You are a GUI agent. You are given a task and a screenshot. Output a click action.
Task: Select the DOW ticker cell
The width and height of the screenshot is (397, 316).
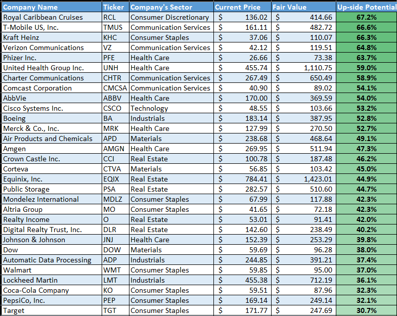115,250
